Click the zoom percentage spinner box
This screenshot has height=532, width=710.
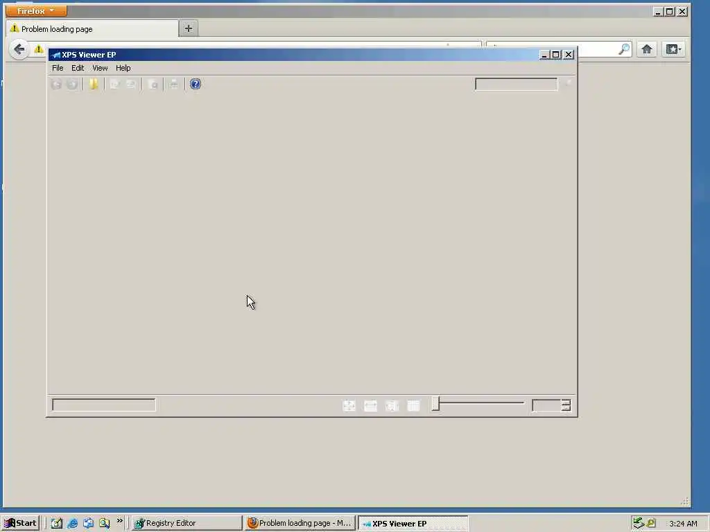tap(551, 405)
